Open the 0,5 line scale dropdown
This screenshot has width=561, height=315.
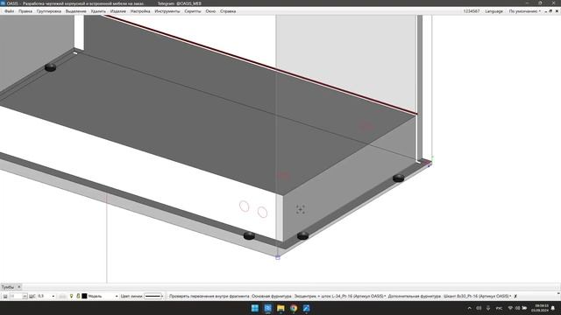pos(53,296)
